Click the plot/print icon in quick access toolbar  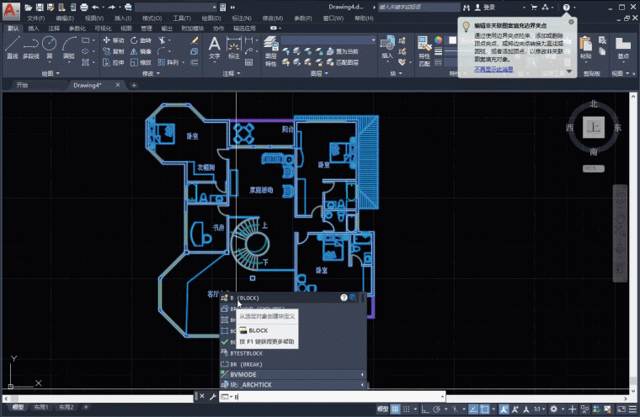pos(84,7)
